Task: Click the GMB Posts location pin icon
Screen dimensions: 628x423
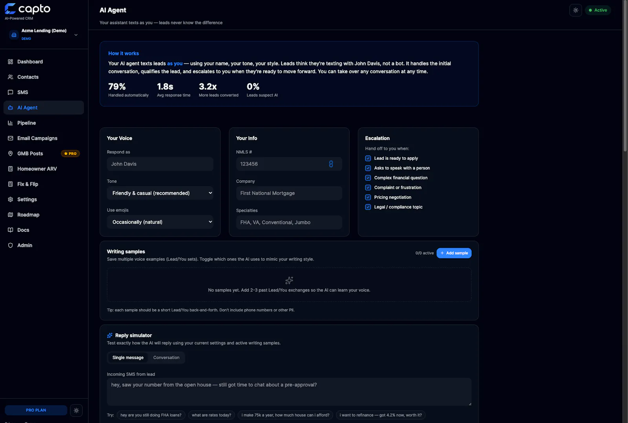Action: pyautogui.click(x=11, y=154)
